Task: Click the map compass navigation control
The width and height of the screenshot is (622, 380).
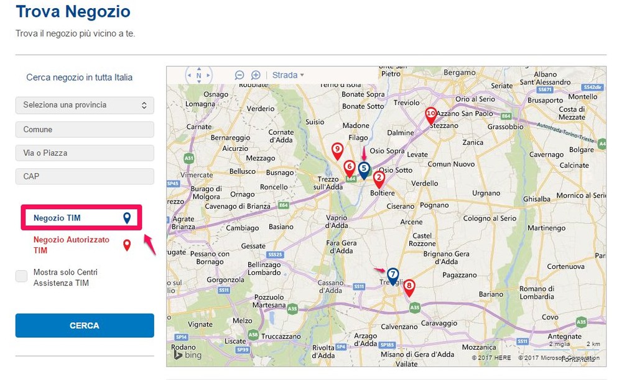Action: (199, 76)
